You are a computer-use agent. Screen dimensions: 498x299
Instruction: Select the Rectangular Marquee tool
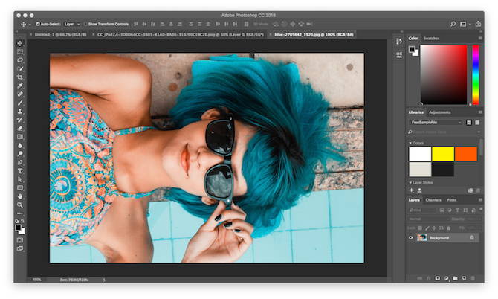tap(20, 51)
